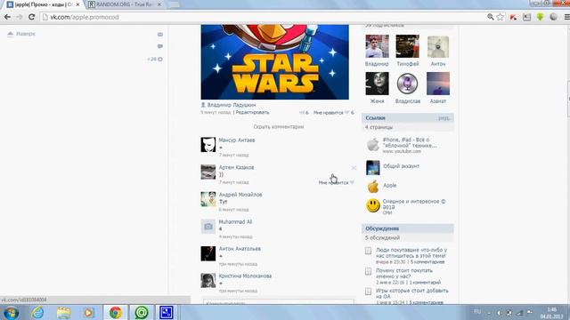Click Мансур Антаев avatar
Image resolution: width=570 pixels, height=320 pixels.
click(208, 145)
